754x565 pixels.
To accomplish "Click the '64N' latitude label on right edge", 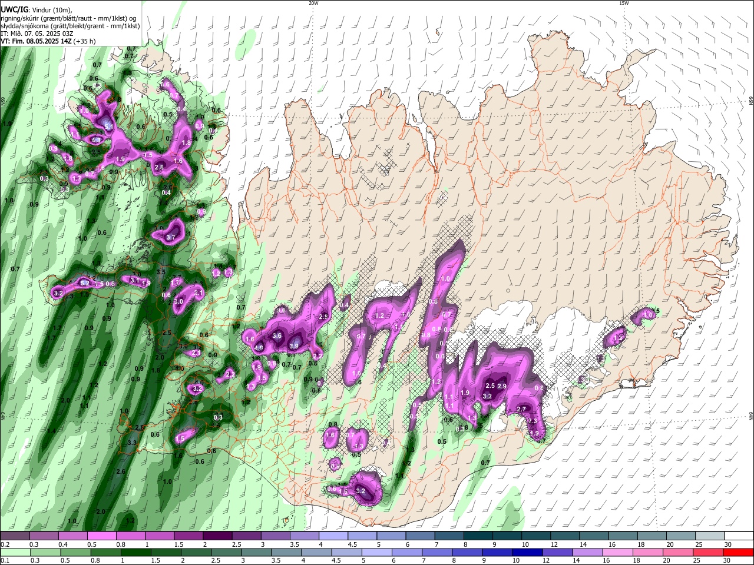I will [x=751, y=416].
